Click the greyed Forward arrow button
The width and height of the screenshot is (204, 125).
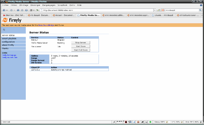[x=11, y=10]
